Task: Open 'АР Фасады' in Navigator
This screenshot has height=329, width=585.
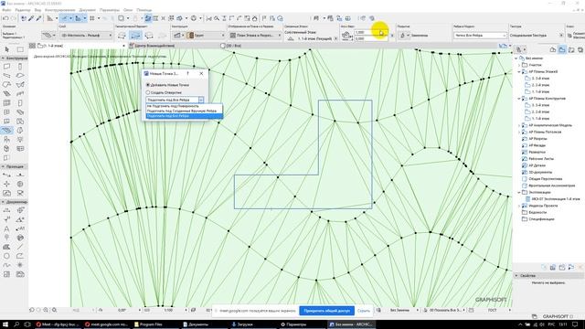Action: click(537, 145)
